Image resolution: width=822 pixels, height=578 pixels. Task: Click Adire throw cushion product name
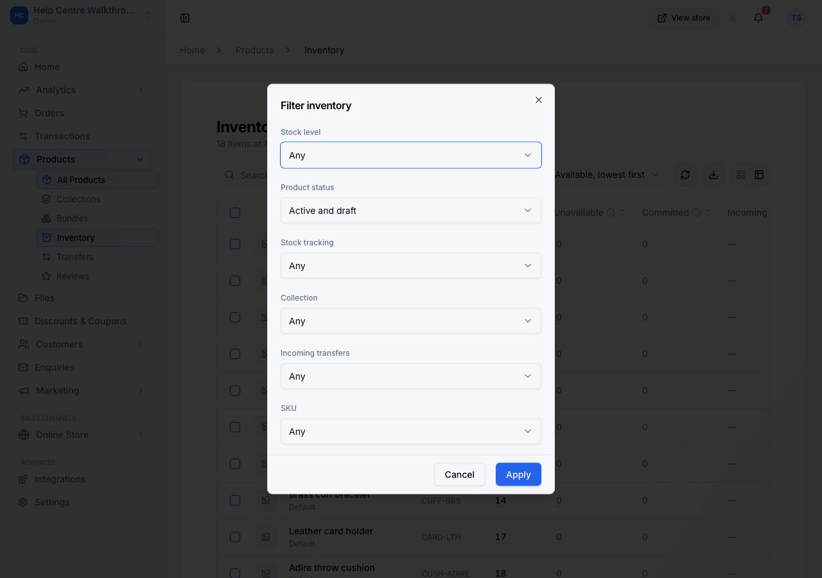(332, 568)
